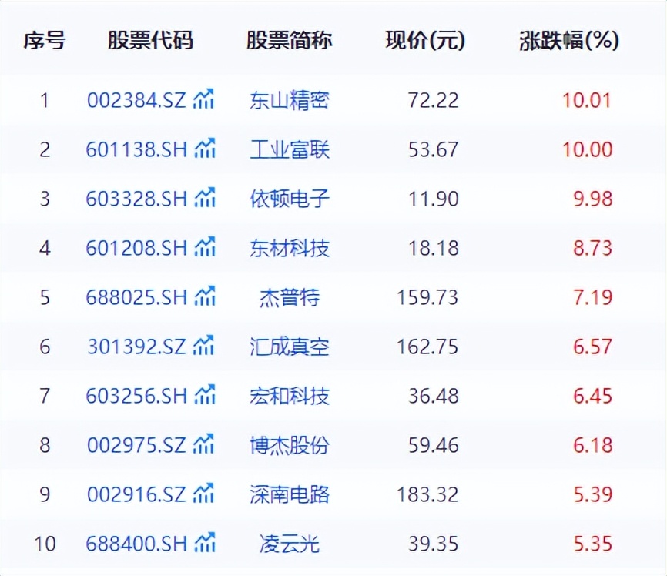Click chart icon next to 688025.SH
This screenshot has height=576, width=667.
coord(204,296)
